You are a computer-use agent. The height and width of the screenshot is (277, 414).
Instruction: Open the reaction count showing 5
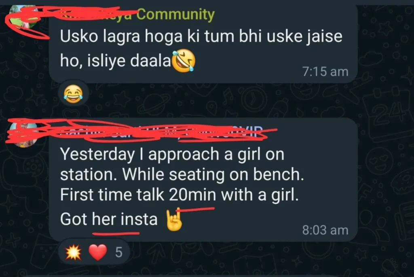coord(119,252)
